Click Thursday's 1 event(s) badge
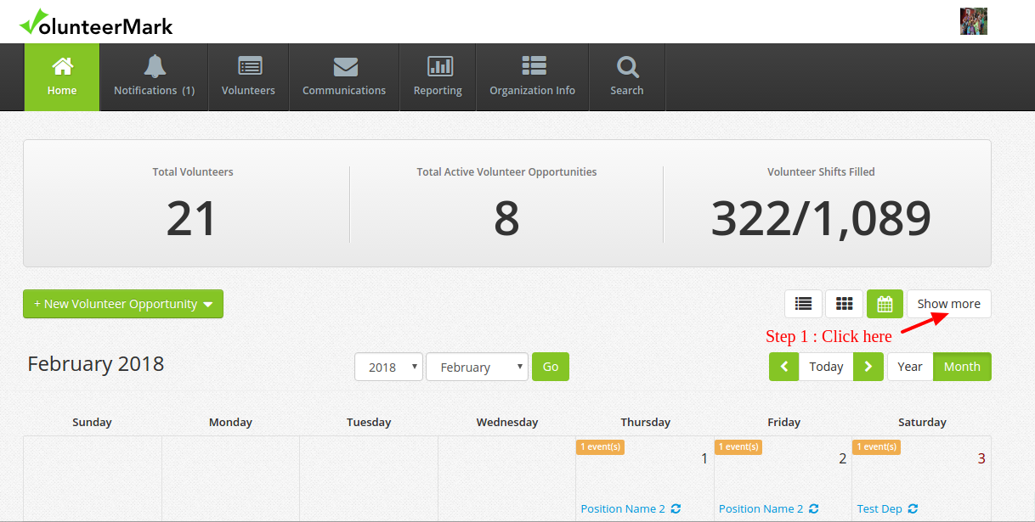The width and height of the screenshot is (1035, 522). 600,447
